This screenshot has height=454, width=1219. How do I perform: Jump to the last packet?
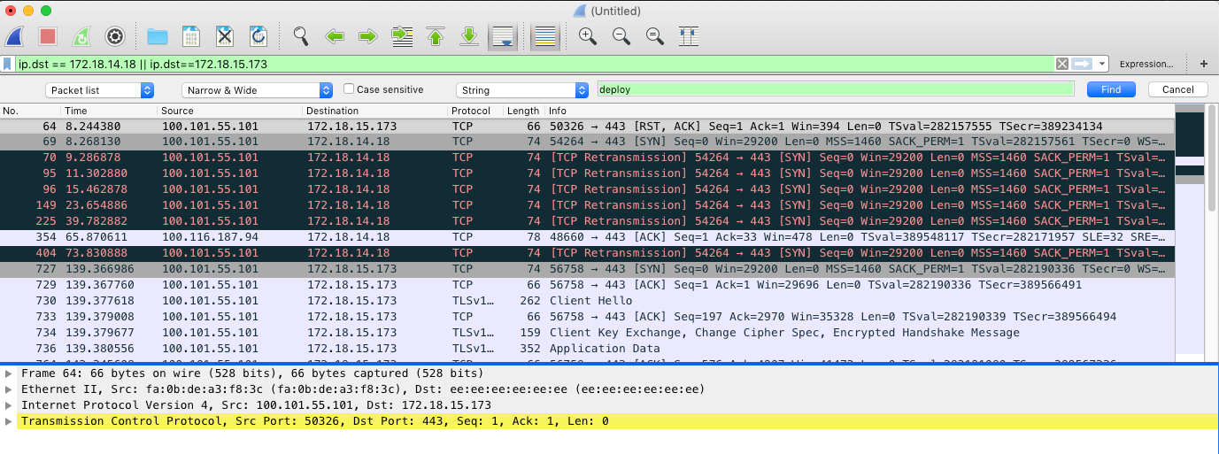pos(469,36)
